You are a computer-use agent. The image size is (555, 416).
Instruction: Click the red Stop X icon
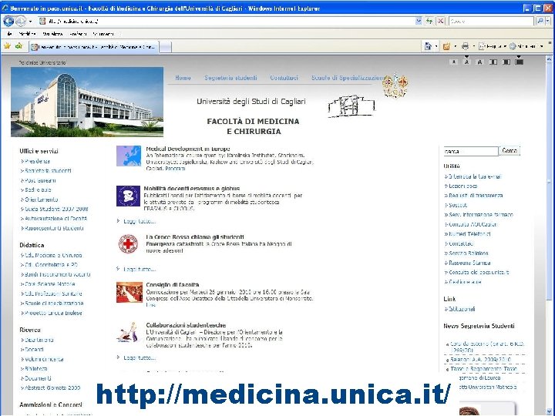coord(440,22)
